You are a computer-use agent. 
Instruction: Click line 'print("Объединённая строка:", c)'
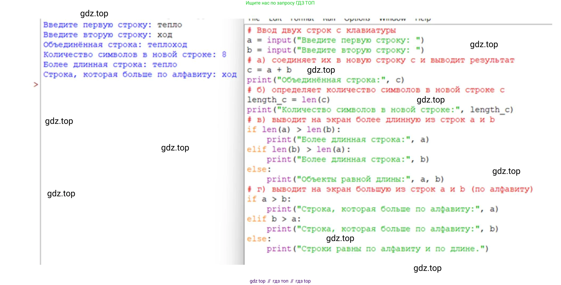[x=326, y=80]
